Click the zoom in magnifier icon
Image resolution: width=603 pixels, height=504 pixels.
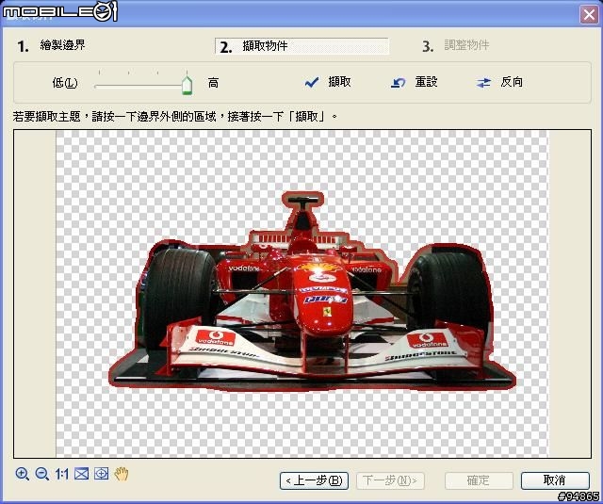(x=23, y=474)
